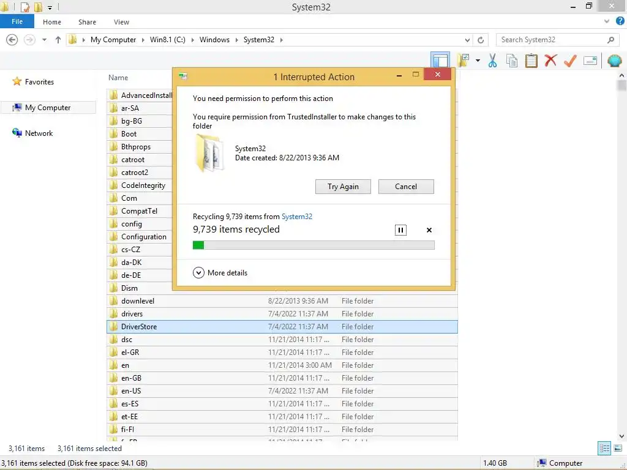Screen dimensions: 627x470
Task: Open the recent locations dropdown arrow
Action: pos(44,40)
